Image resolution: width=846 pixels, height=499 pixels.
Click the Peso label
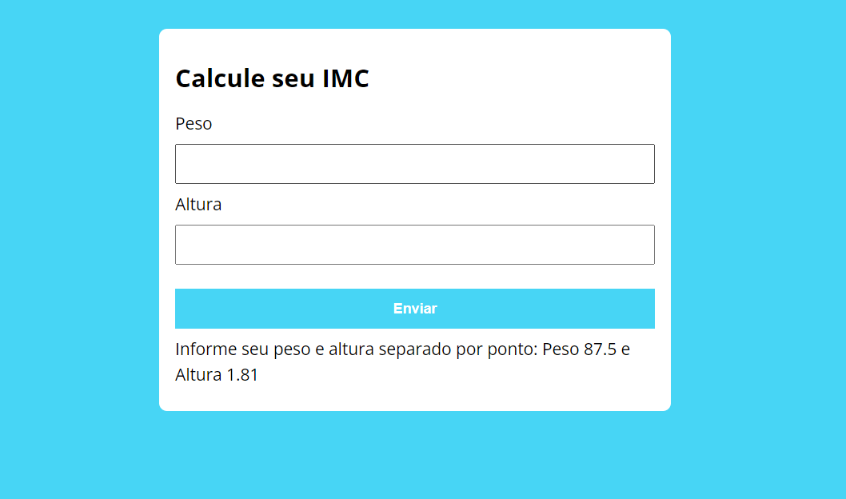194,123
